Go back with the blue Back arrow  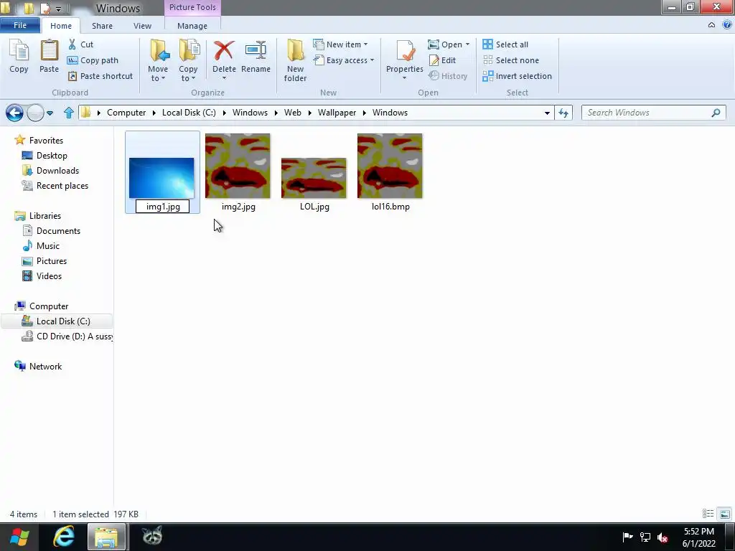[14, 113]
